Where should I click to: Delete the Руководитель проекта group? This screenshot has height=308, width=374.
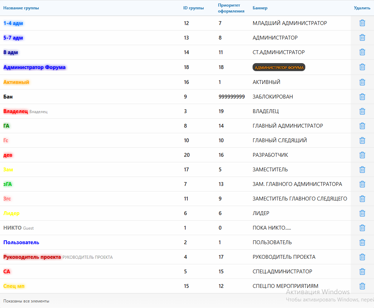tap(362, 257)
